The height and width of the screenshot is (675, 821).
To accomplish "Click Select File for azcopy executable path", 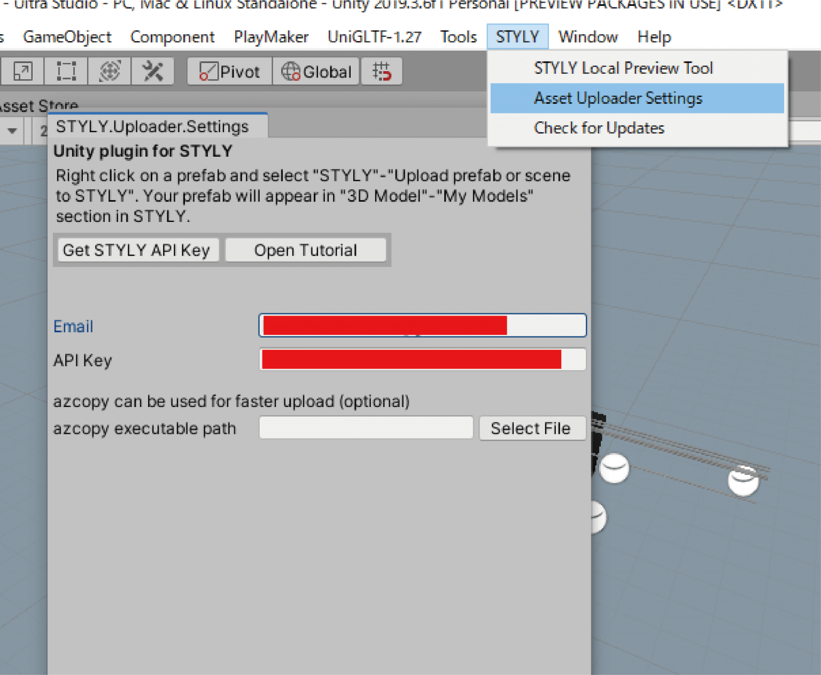I will pos(532,428).
